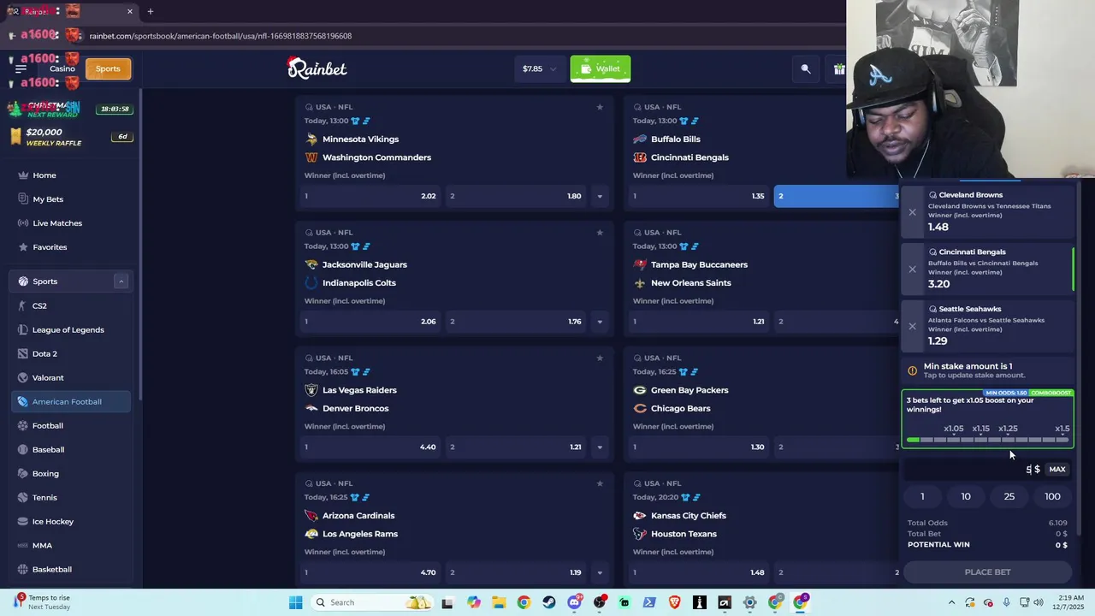The width and height of the screenshot is (1095, 616).
Task: Expand more markets for Cardinals vs Rams
Action: tap(600, 572)
